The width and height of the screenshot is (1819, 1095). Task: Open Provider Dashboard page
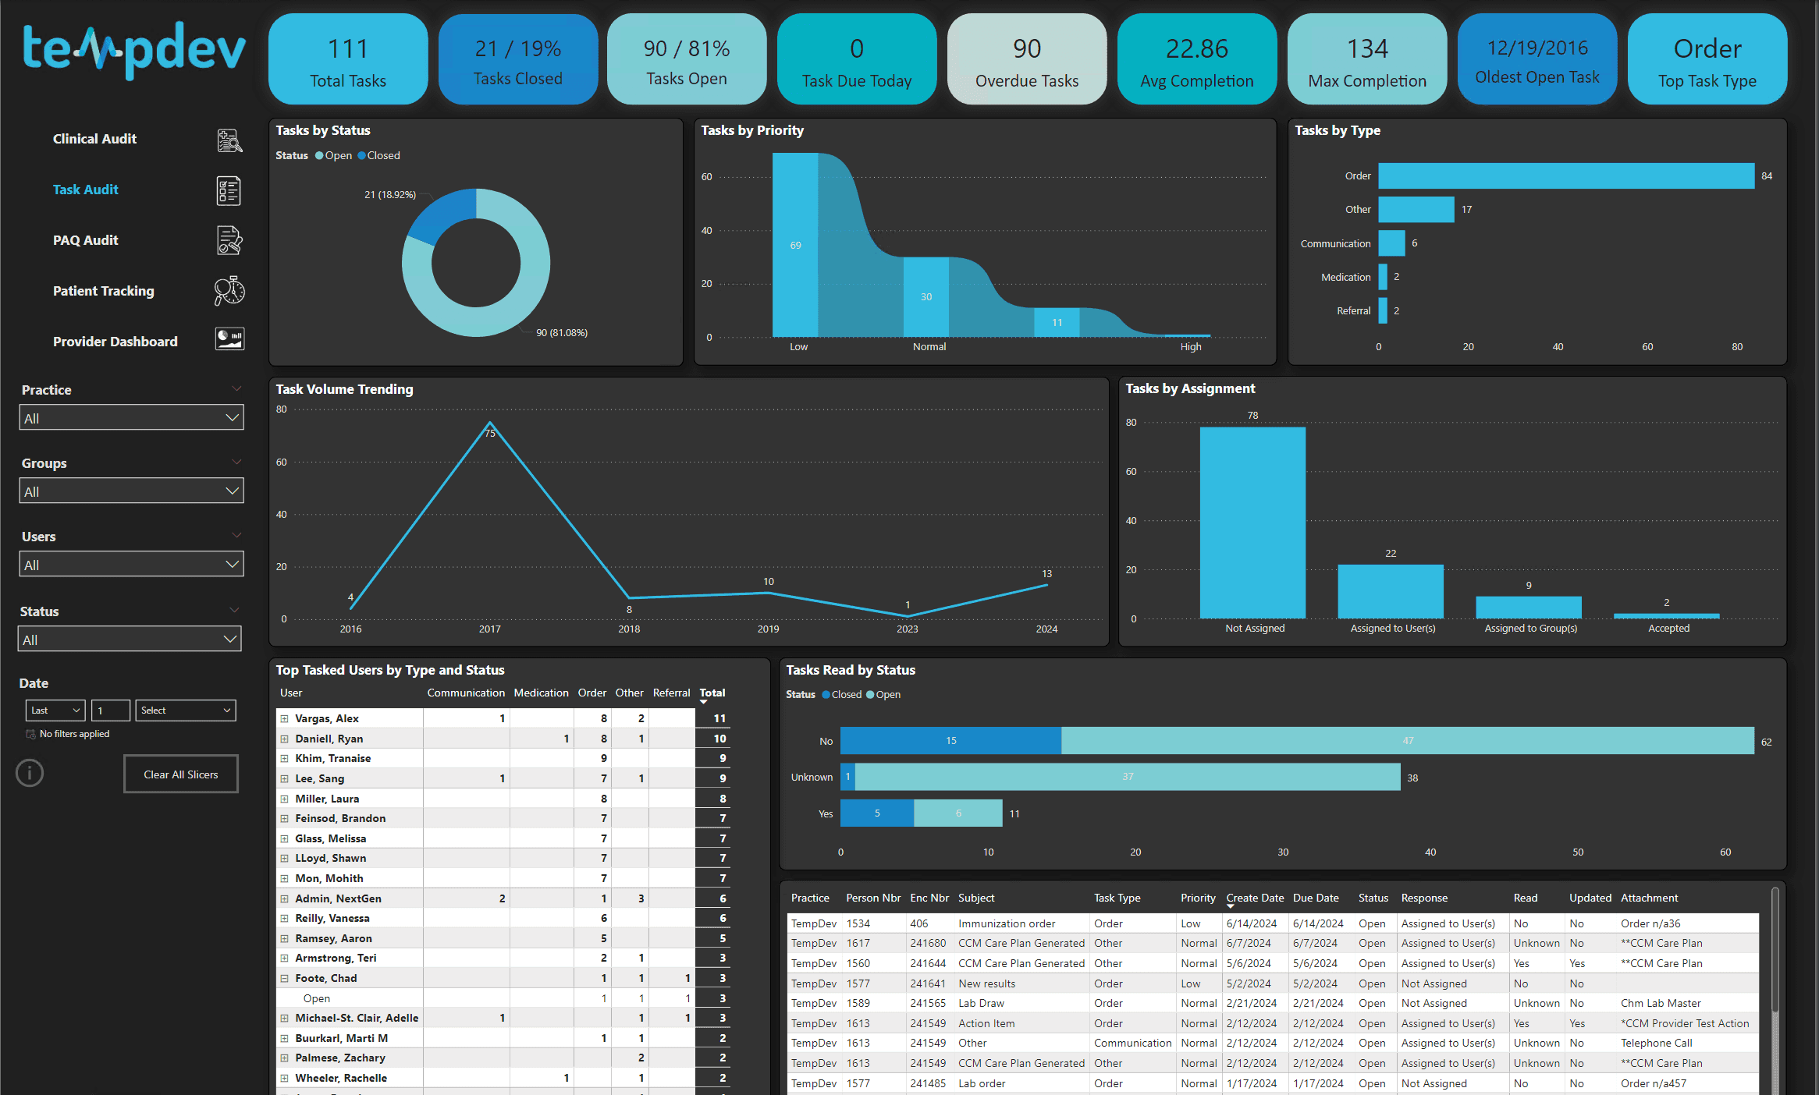(x=115, y=342)
